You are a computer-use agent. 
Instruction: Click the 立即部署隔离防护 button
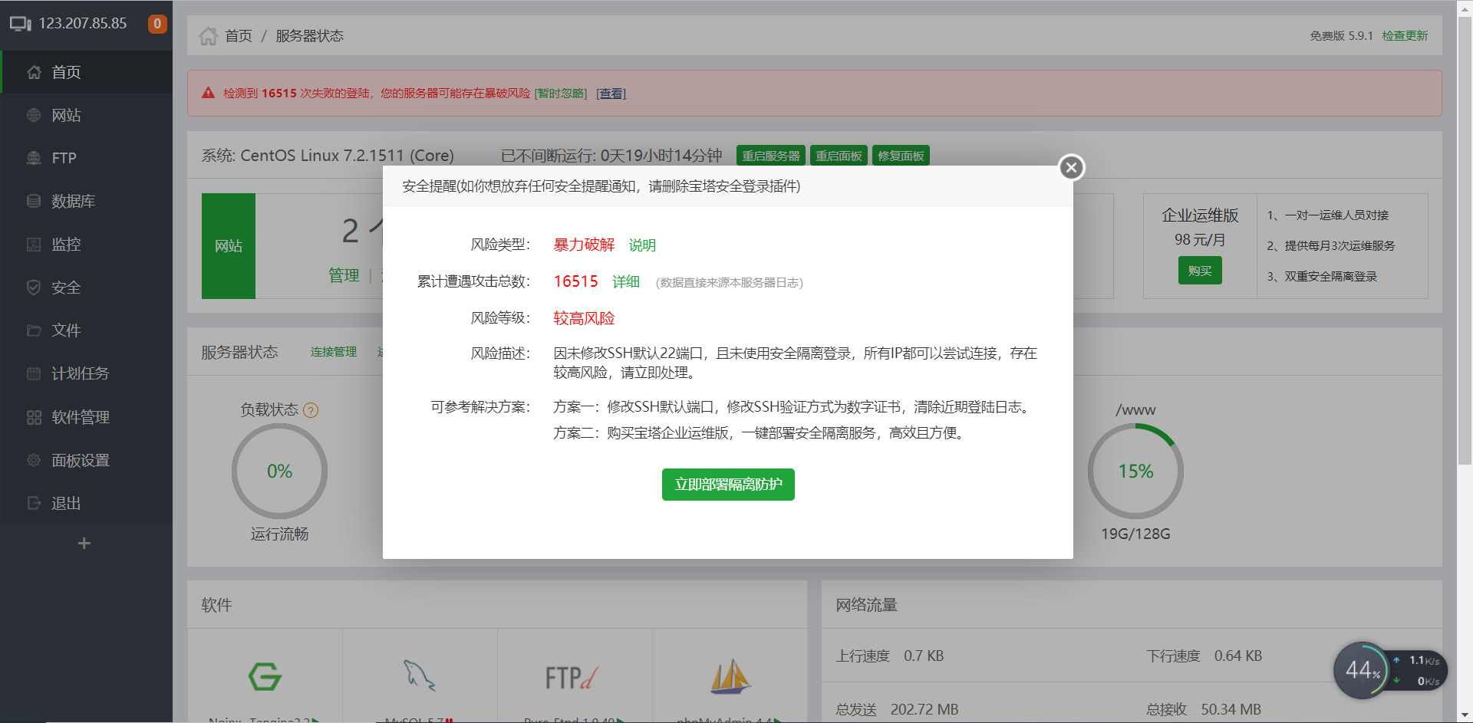pos(727,485)
